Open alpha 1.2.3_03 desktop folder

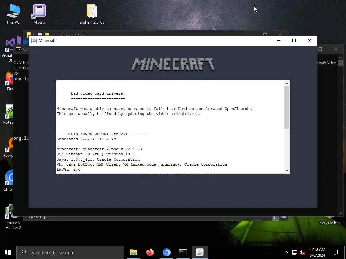pos(92,13)
